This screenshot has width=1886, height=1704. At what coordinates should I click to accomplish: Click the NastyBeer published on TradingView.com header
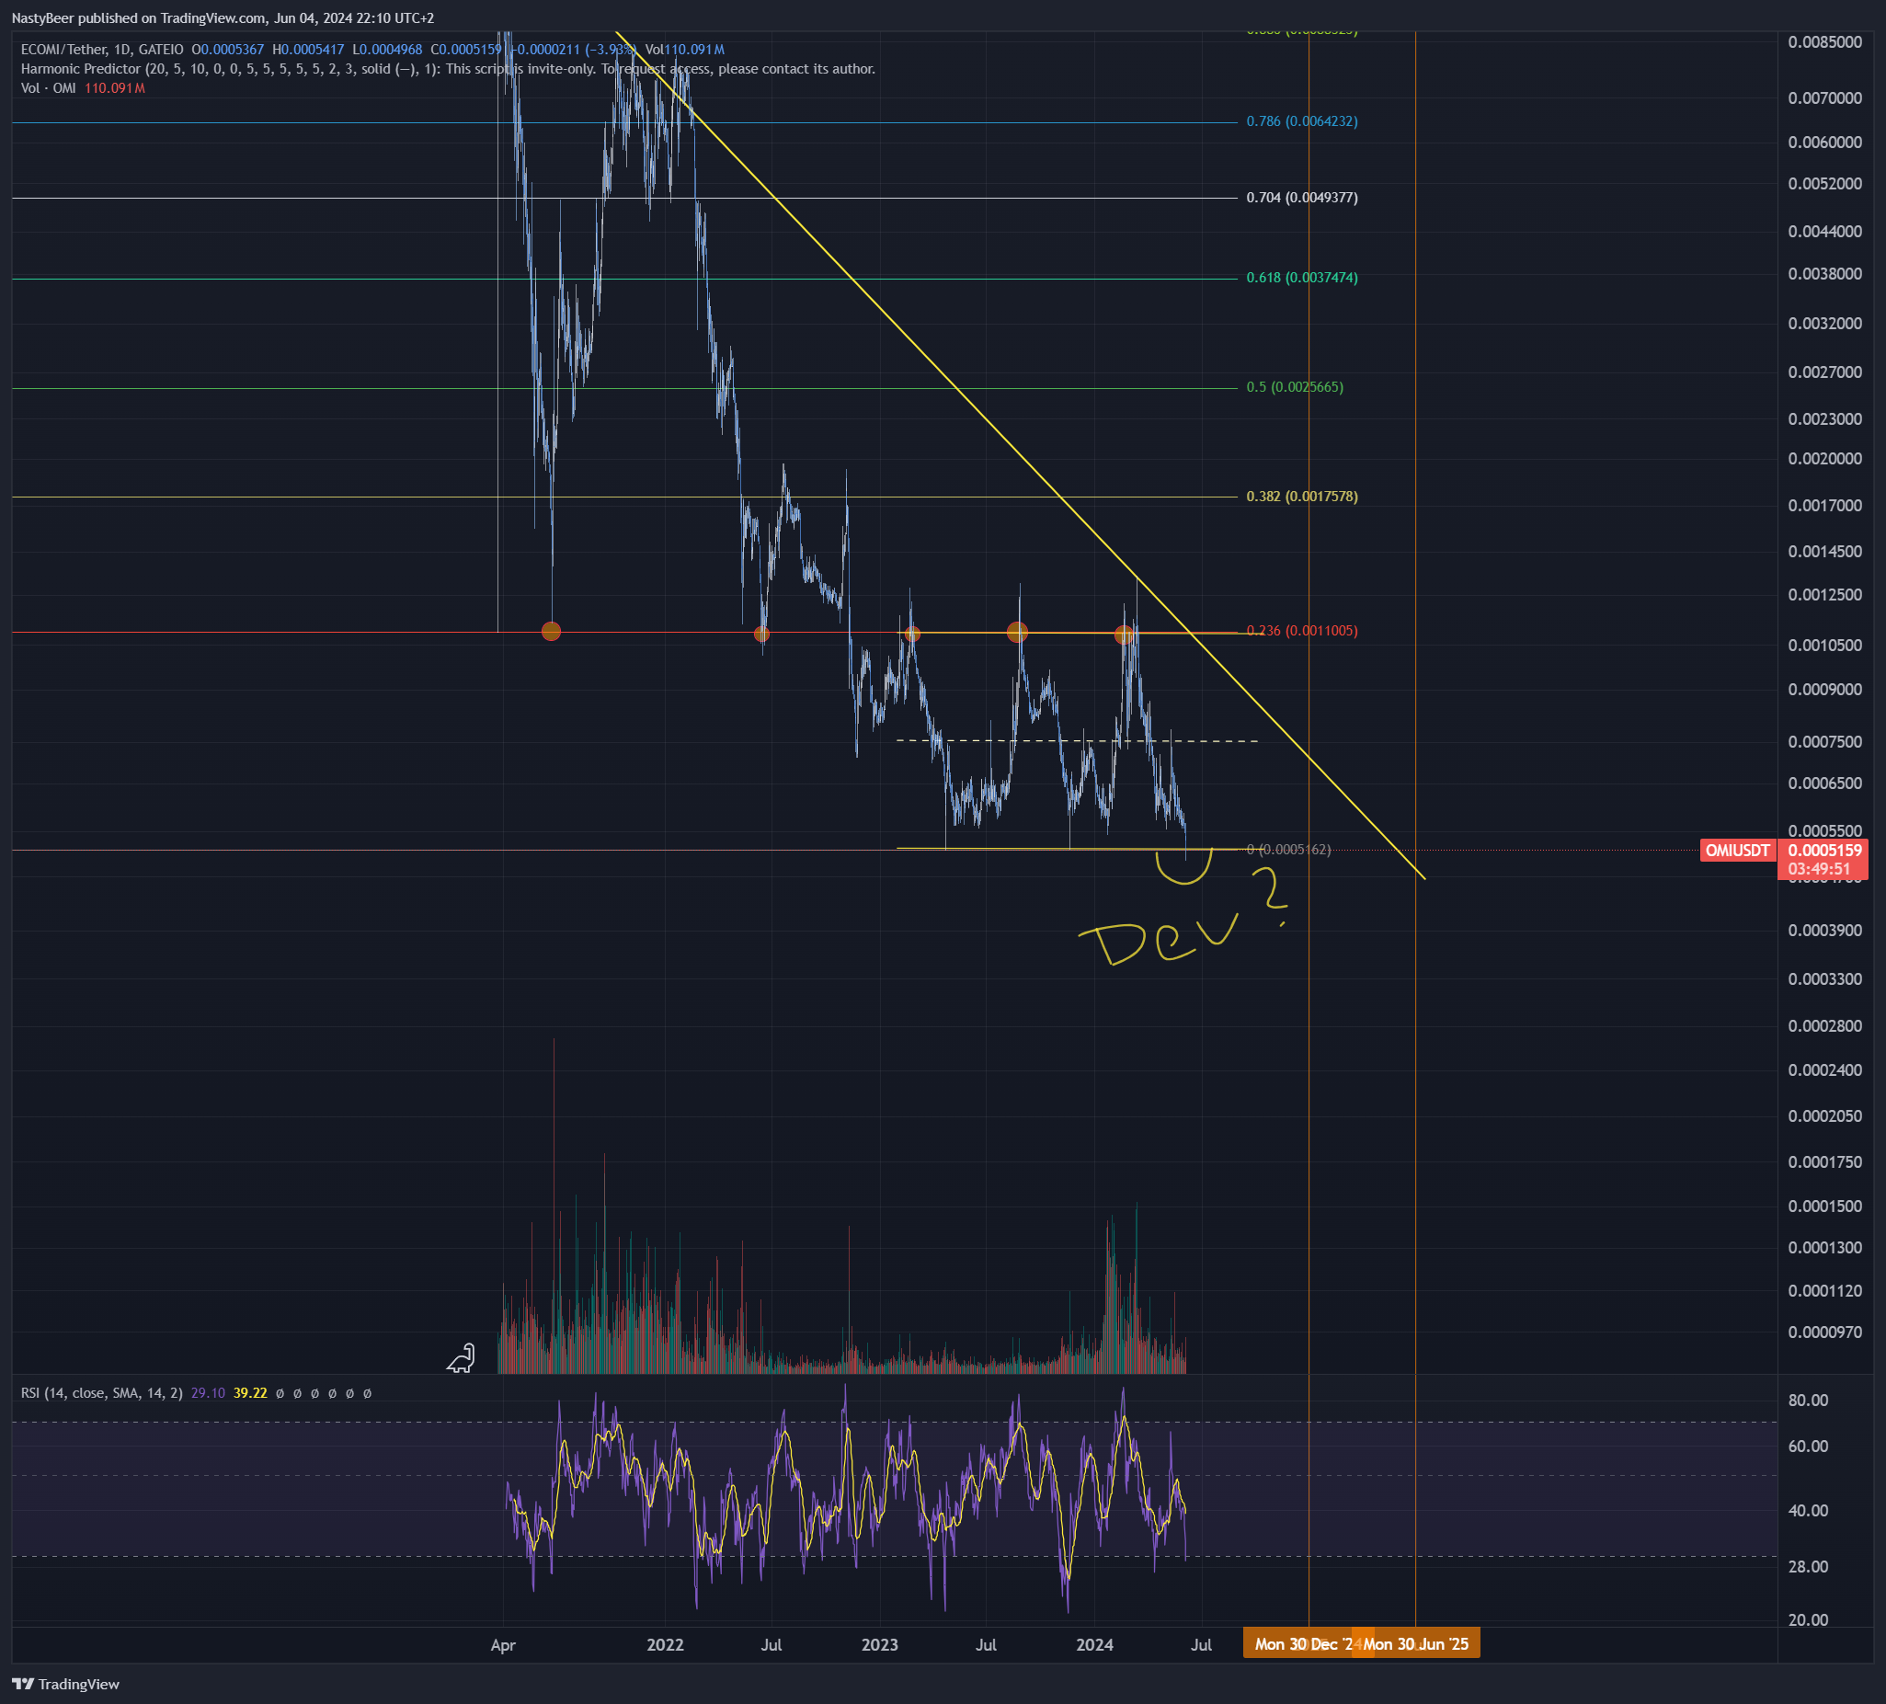[223, 17]
